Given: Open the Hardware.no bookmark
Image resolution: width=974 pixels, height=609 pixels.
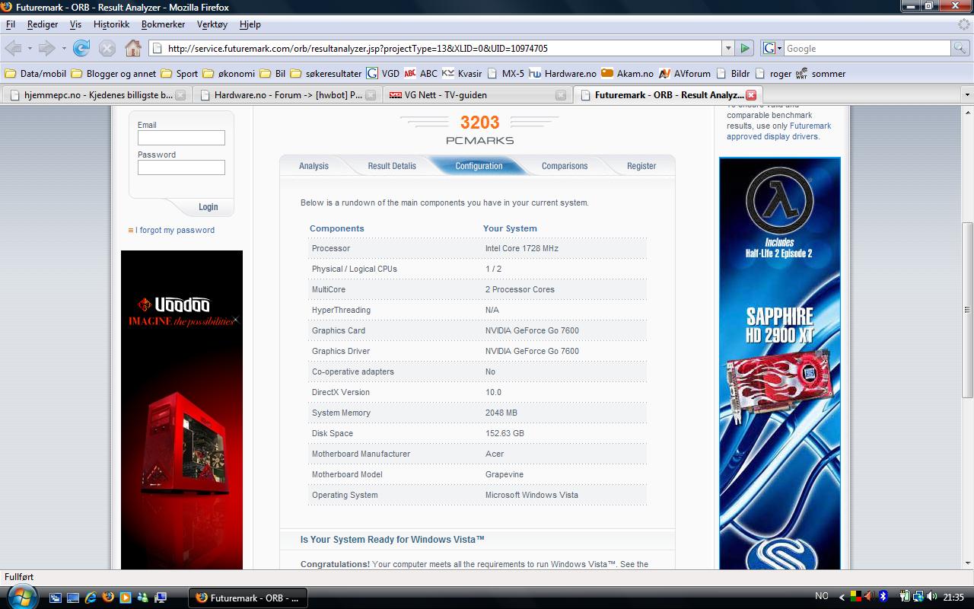Looking at the screenshot, I should tap(563, 74).
